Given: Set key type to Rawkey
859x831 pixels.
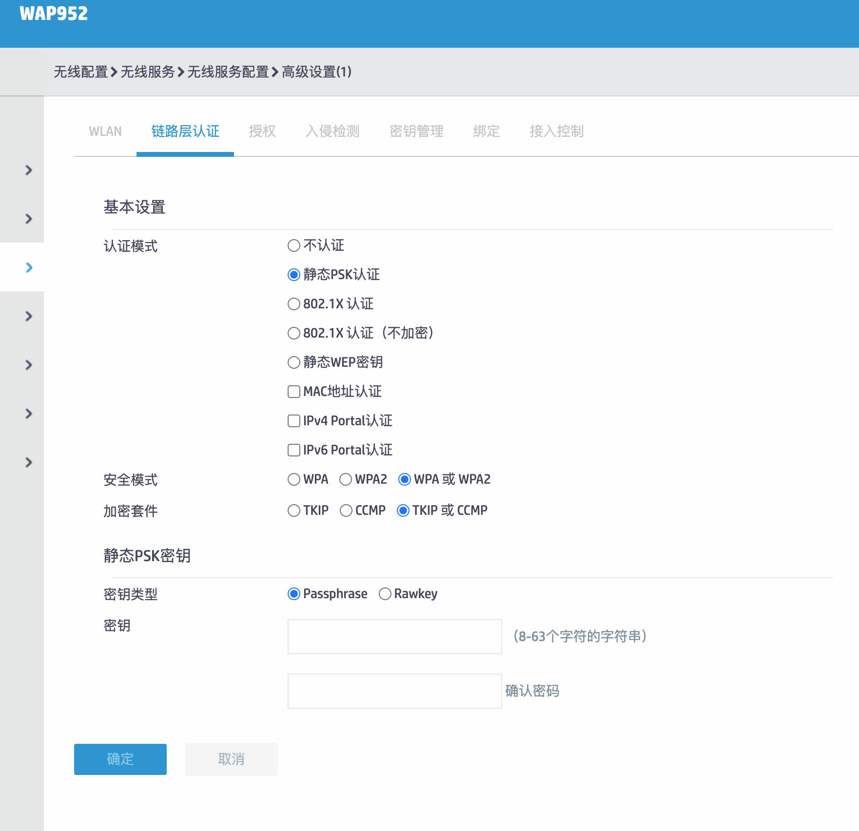Looking at the screenshot, I should [x=385, y=594].
